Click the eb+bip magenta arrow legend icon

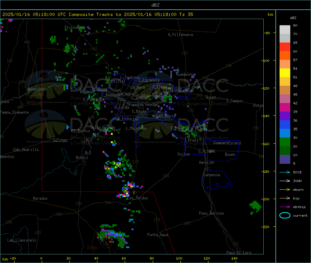click(285, 207)
